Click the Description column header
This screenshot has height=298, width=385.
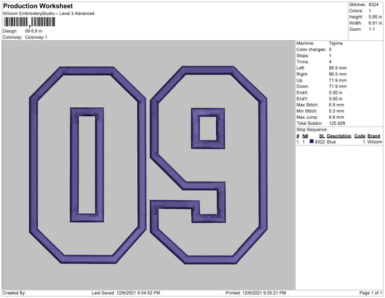(339, 136)
